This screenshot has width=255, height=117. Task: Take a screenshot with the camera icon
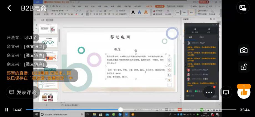click(x=244, y=50)
